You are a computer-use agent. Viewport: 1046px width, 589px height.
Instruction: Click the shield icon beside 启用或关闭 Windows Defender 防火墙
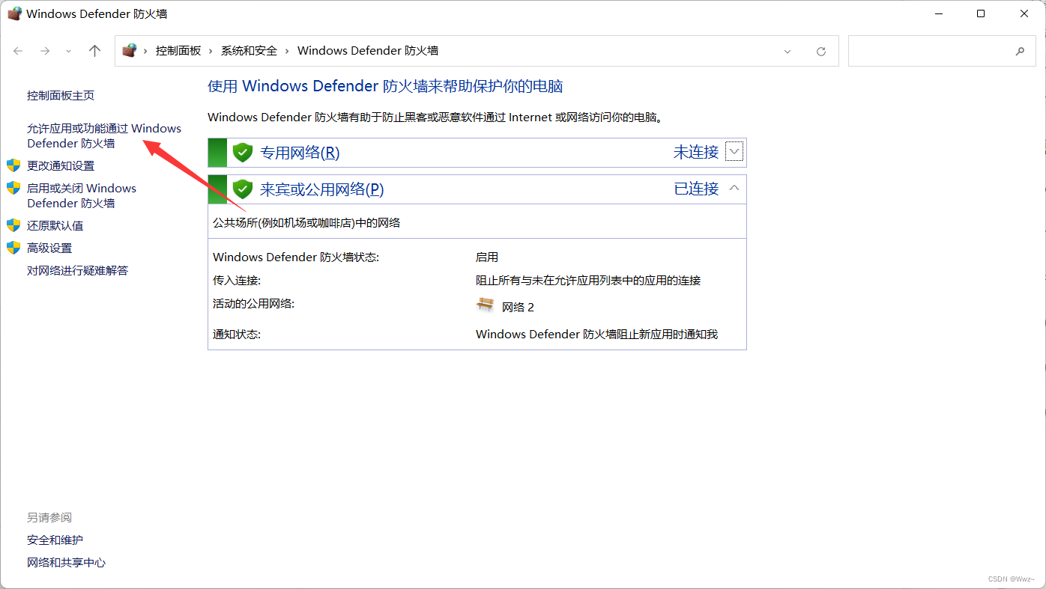13,188
